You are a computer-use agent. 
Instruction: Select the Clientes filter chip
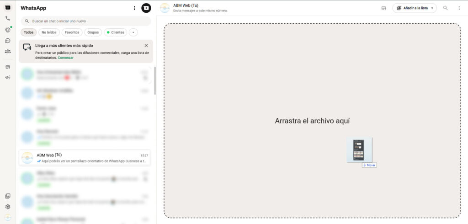116,32
